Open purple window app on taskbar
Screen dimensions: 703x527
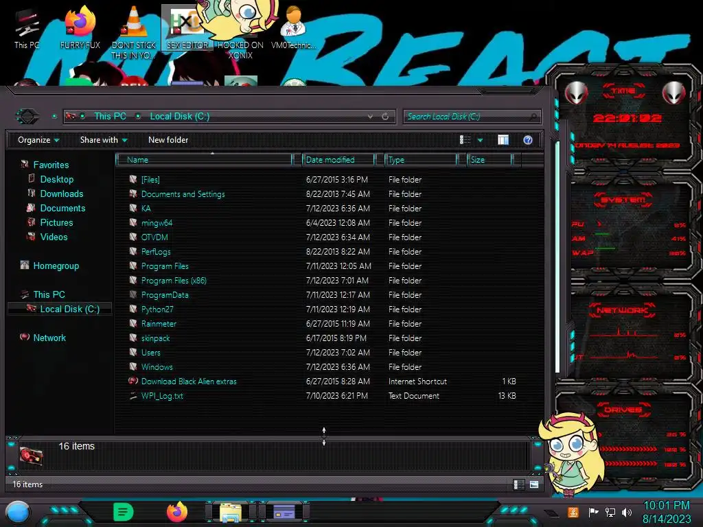coord(284,512)
